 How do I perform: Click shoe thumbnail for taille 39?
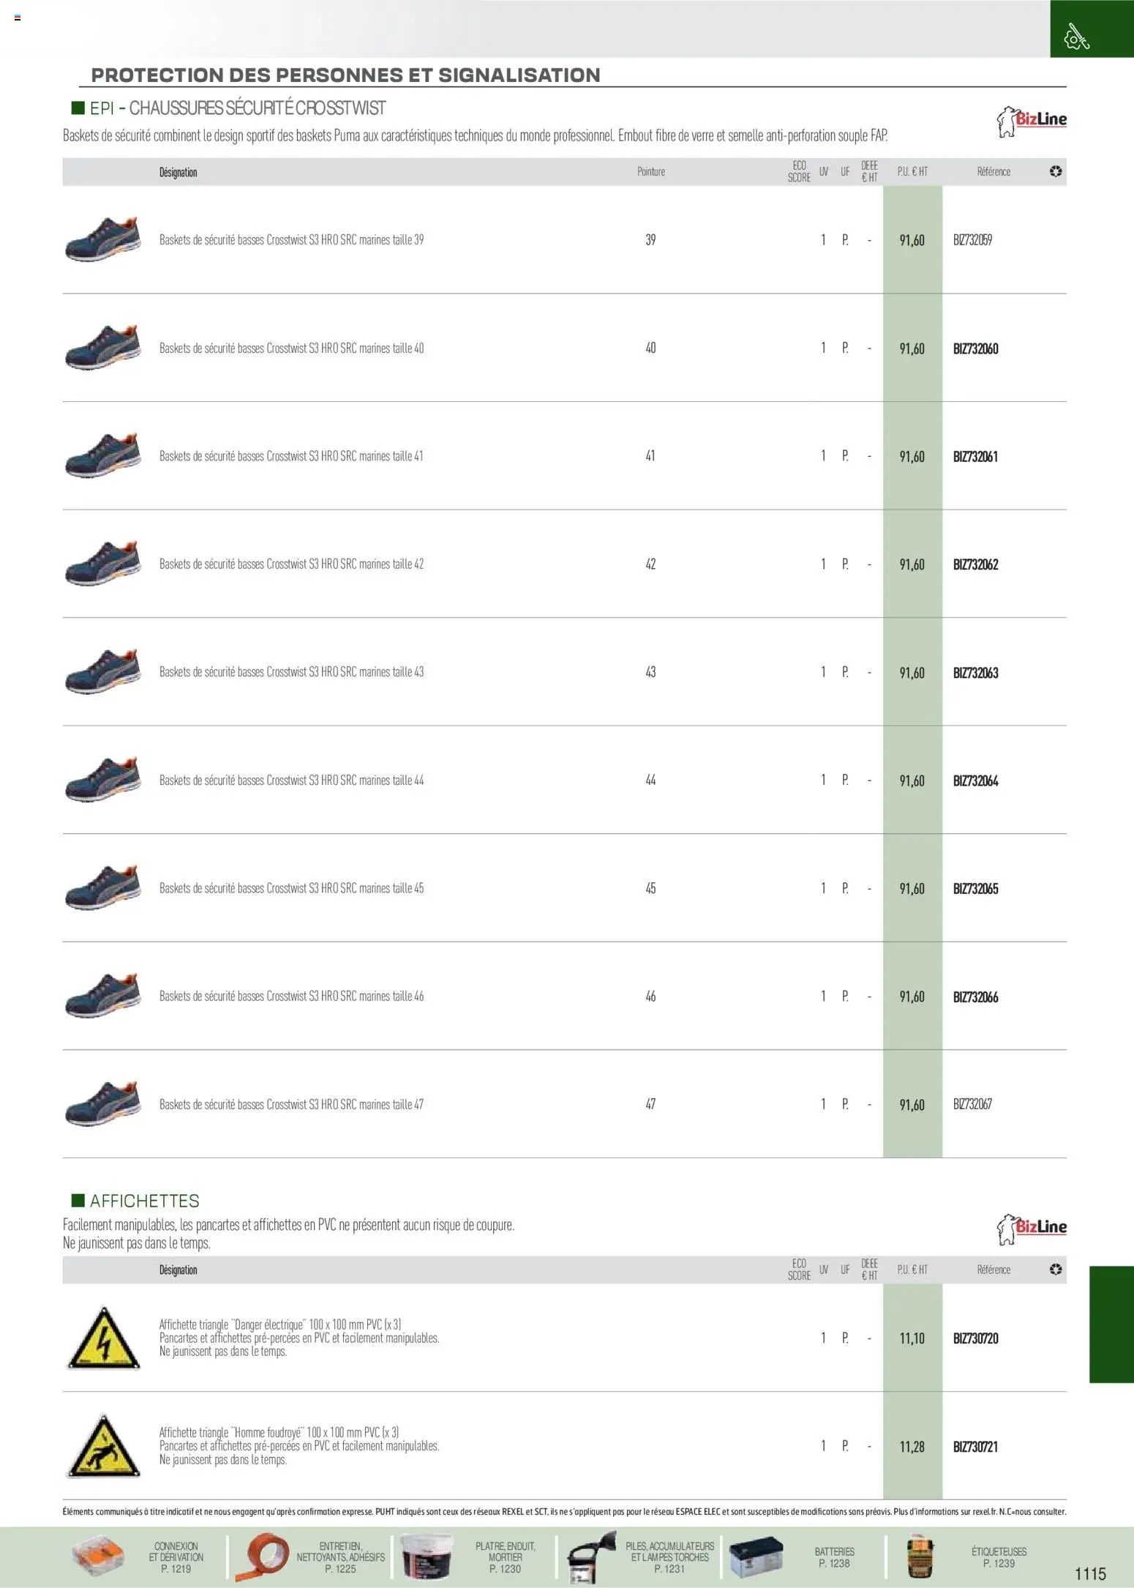click(x=103, y=239)
